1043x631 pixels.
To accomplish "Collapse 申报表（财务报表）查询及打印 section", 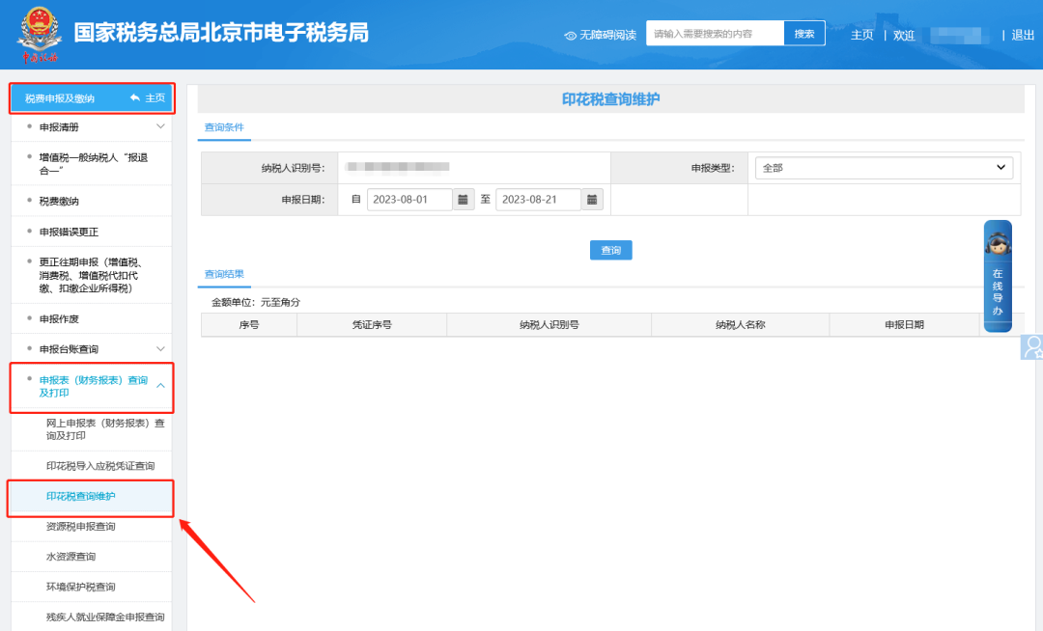I will (160, 386).
